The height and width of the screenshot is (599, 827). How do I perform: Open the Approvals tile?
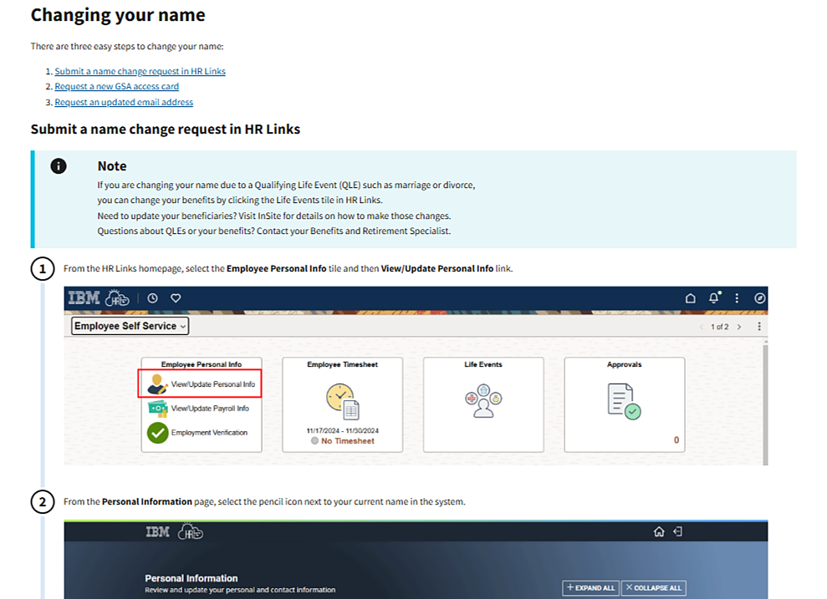click(625, 404)
